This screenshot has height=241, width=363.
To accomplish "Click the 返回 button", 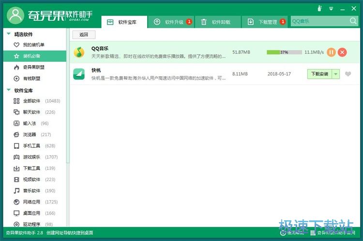I will (84, 35).
